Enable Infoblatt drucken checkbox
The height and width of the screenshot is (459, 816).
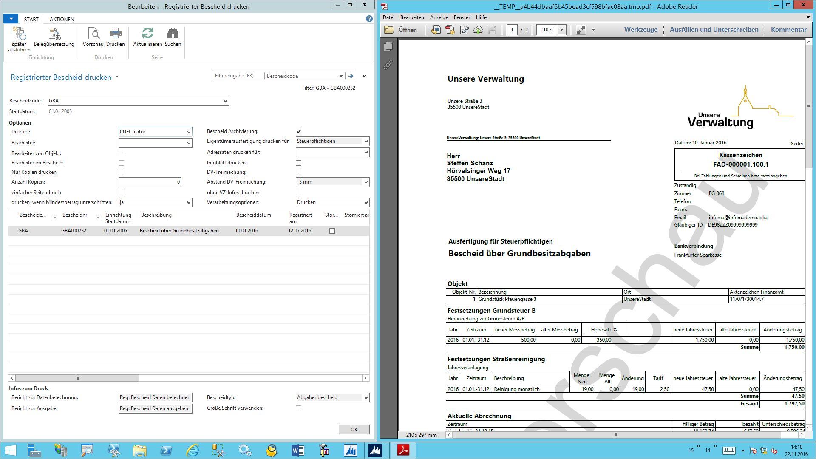coord(299,163)
